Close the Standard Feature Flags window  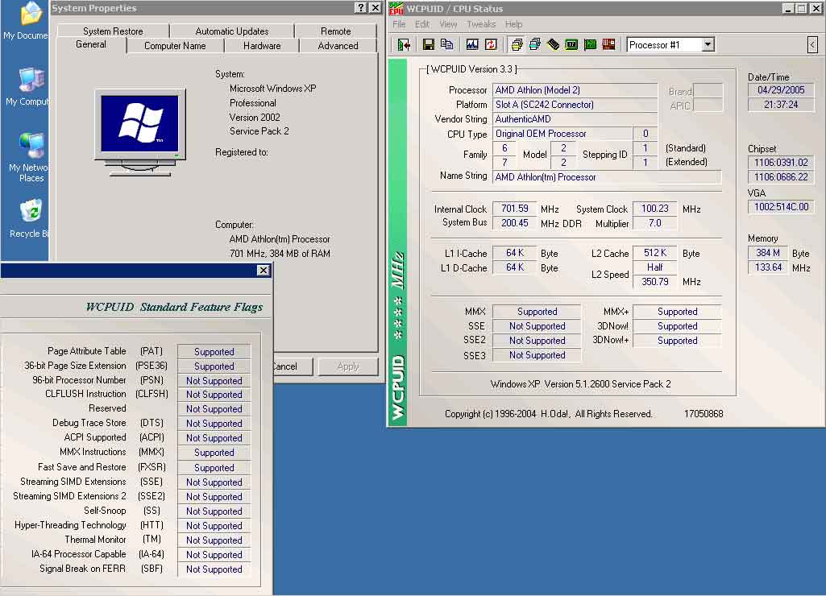point(264,270)
